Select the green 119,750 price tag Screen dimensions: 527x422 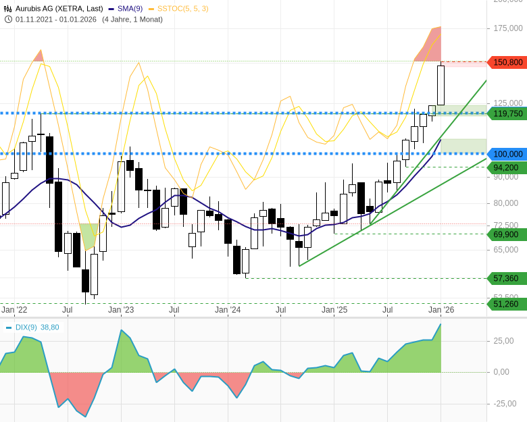(507, 113)
